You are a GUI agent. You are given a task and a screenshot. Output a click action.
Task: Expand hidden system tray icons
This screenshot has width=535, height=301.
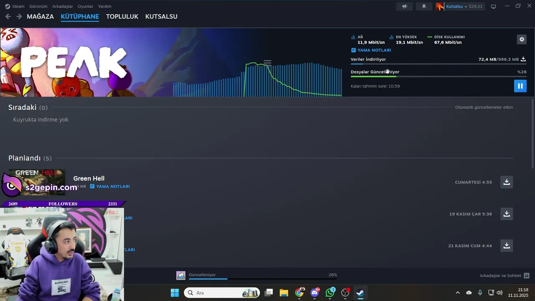tap(458, 293)
